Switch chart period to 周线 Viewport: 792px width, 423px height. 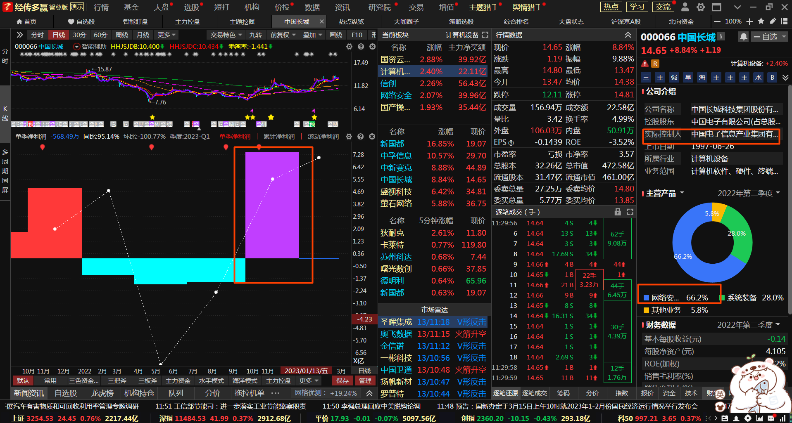(122, 35)
